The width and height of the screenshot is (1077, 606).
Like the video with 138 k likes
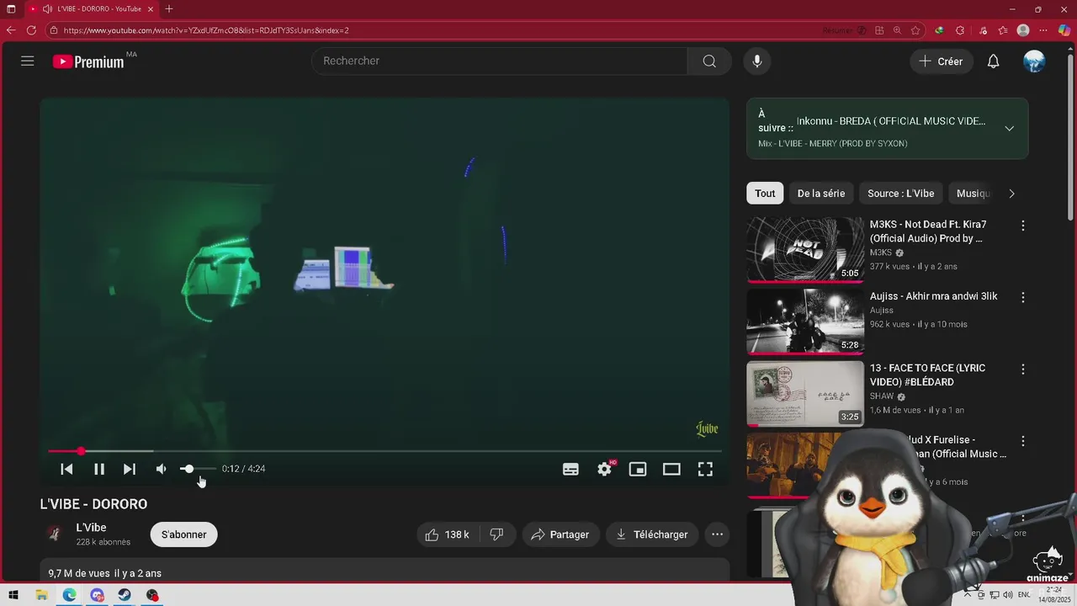(447, 534)
